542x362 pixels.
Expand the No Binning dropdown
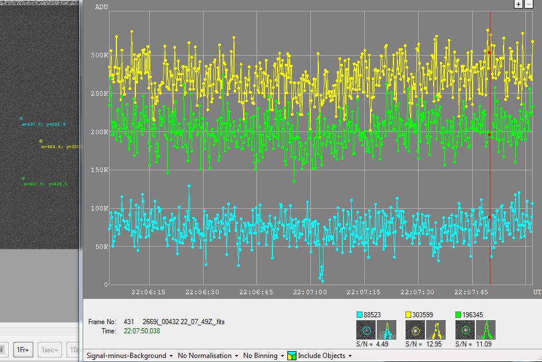click(263, 356)
